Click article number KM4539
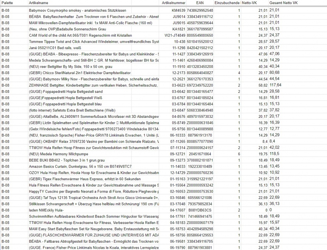 178,10
